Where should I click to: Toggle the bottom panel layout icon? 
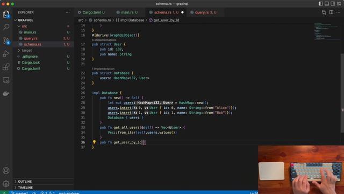[327, 4]
